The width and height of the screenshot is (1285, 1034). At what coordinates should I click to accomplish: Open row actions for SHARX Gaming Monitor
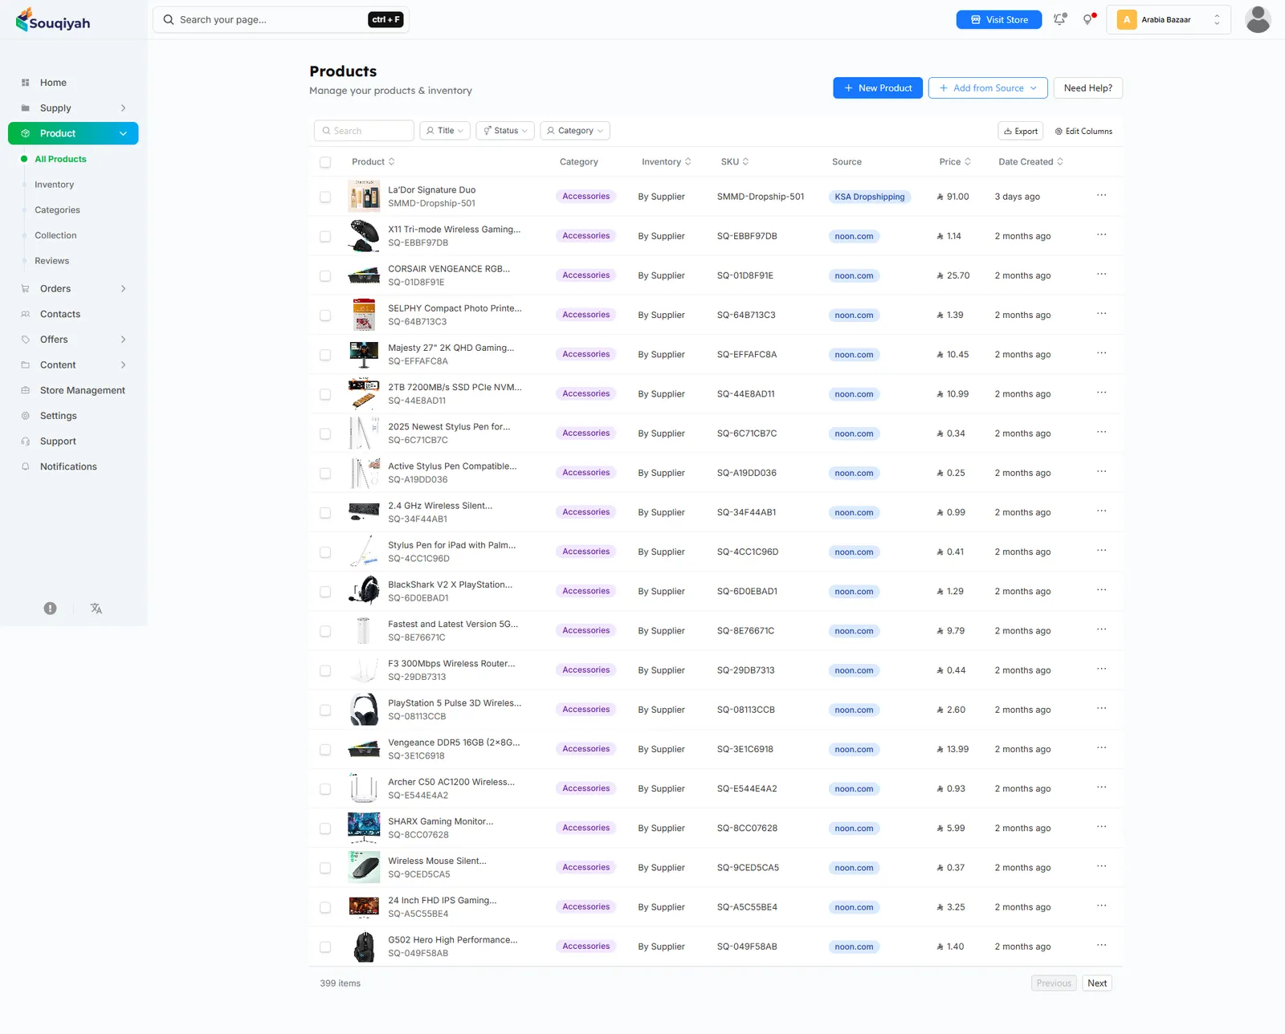pyautogui.click(x=1101, y=827)
